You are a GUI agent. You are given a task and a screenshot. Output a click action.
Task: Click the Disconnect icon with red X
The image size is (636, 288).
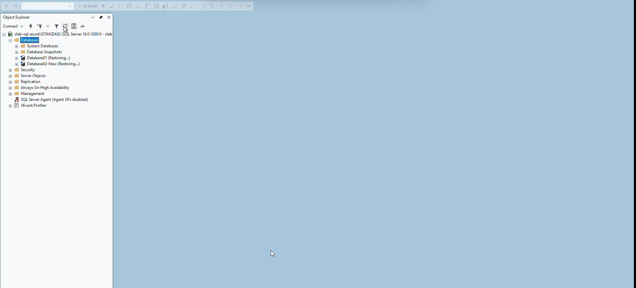(x=40, y=26)
